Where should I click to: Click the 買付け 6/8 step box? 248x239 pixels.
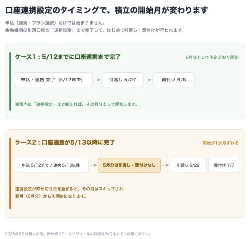click(x=174, y=80)
